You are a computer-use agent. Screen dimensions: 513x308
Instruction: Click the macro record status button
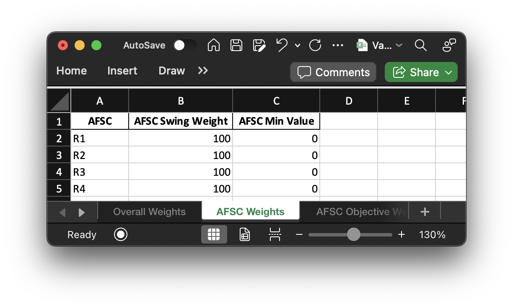121,235
